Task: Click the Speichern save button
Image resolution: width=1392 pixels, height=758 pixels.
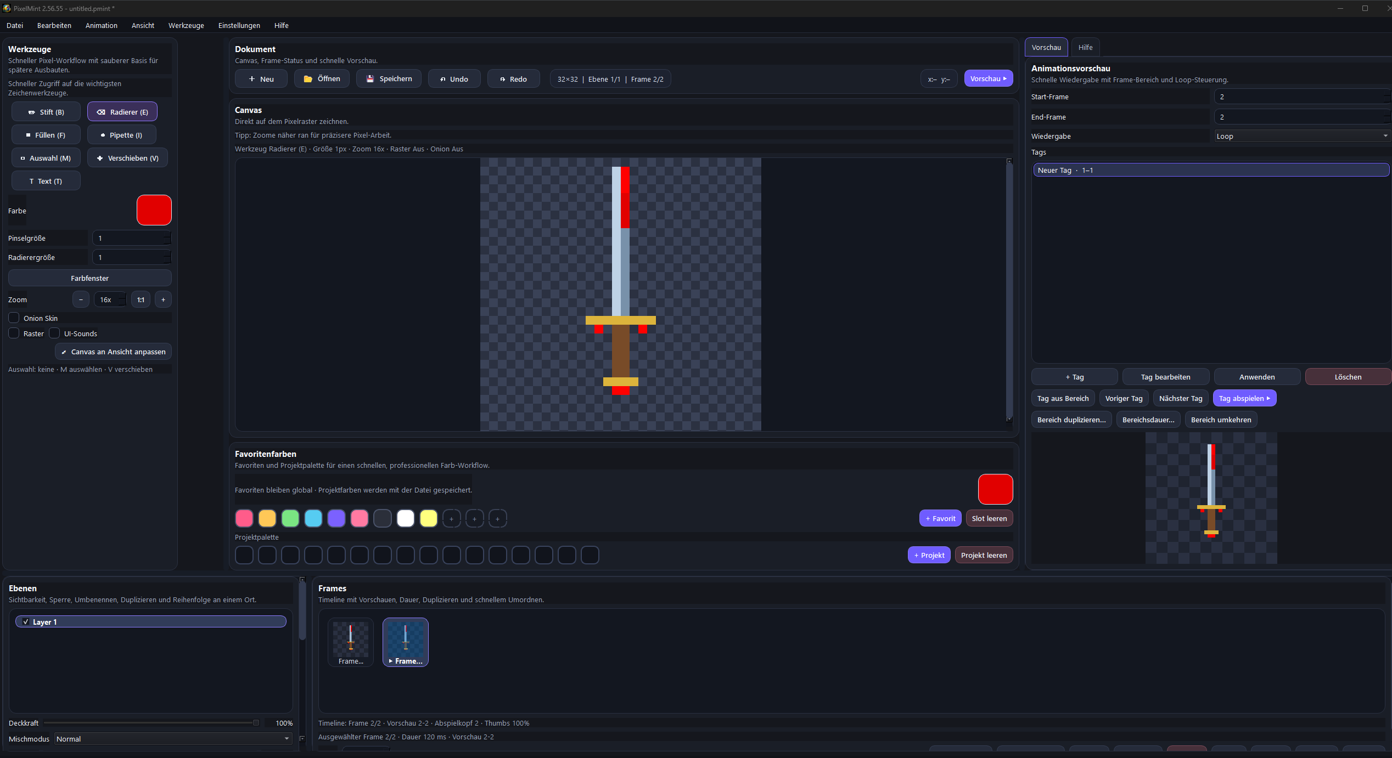Action: (x=389, y=79)
